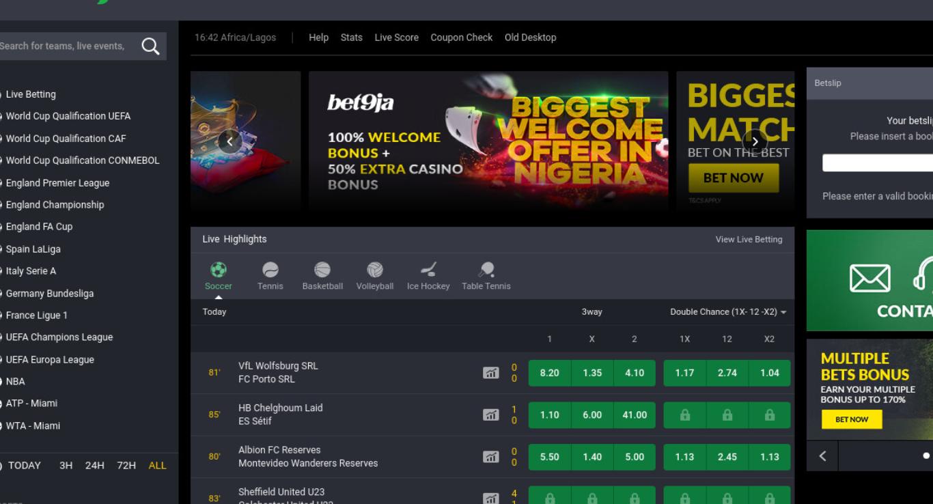The image size is (933, 504).
Task: Open Coupon Check menu item
Action: [461, 38]
